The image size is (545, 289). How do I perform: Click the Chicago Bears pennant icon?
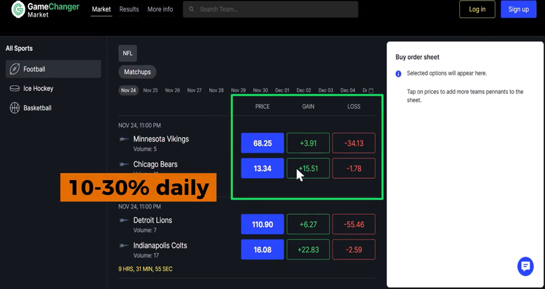(x=124, y=164)
